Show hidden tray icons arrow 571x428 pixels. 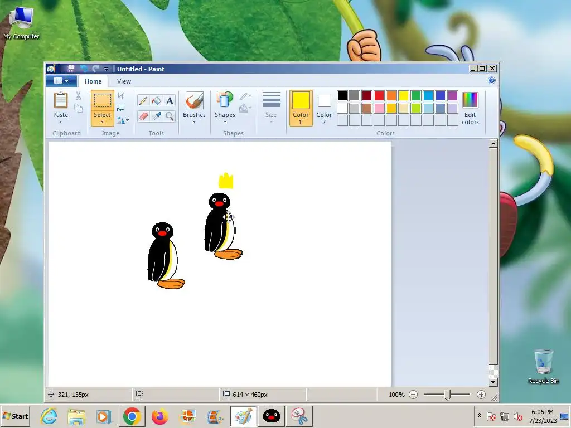(x=479, y=415)
